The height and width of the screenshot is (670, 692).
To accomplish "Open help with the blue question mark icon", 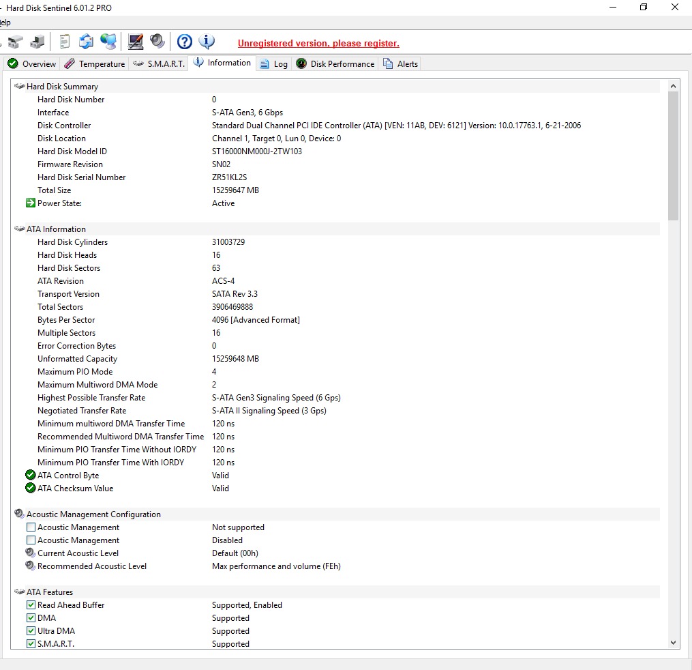I will click(185, 42).
